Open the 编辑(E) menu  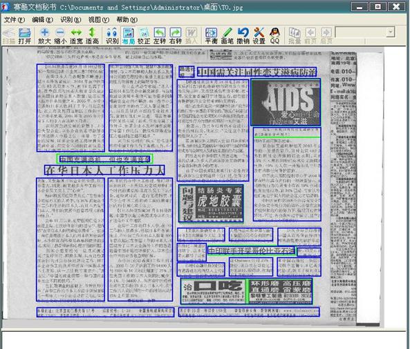[42, 20]
